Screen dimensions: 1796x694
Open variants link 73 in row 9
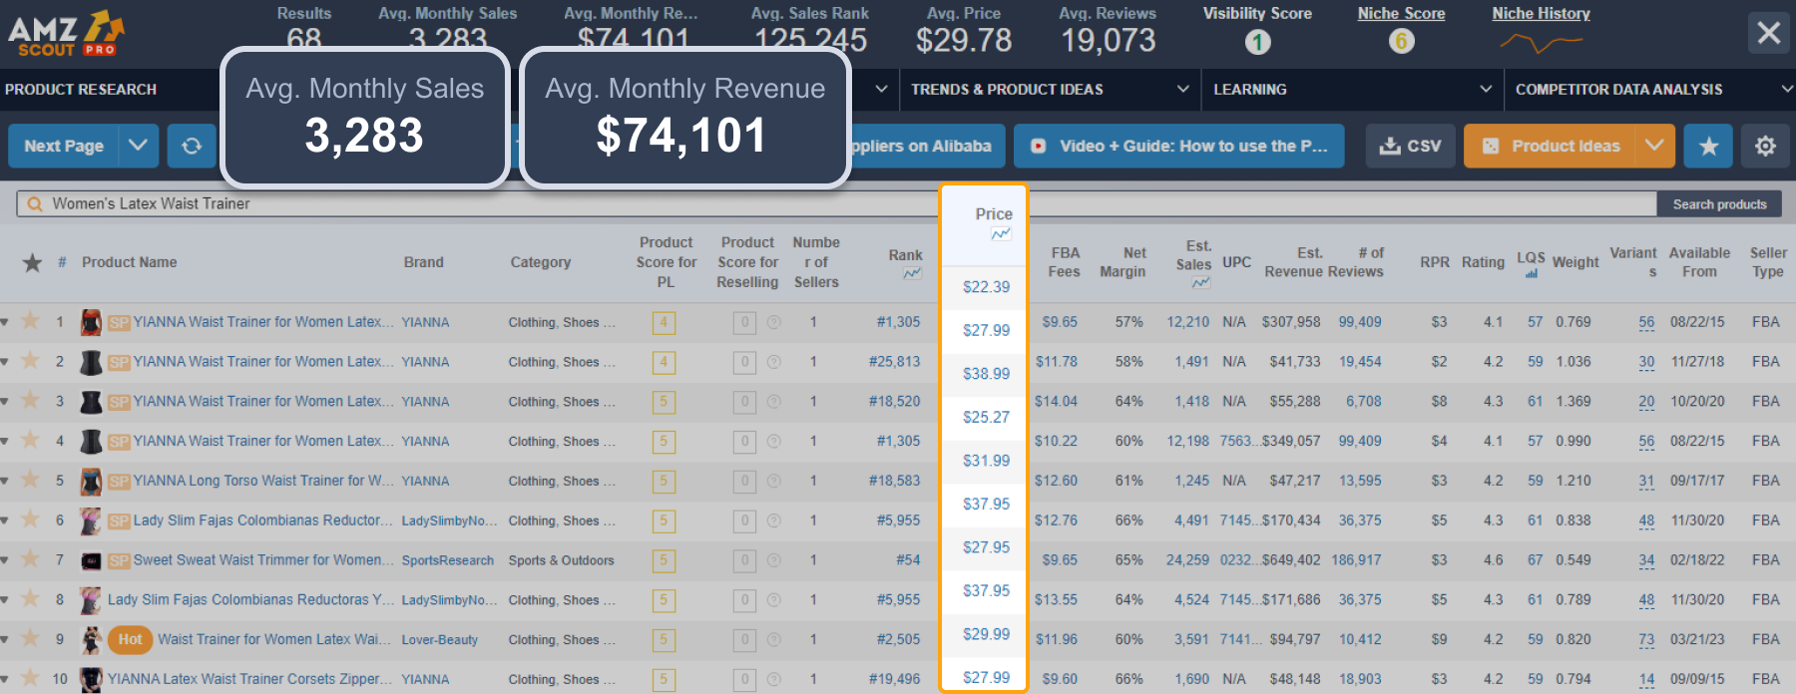pyautogui.click(x=1646, y=639)
